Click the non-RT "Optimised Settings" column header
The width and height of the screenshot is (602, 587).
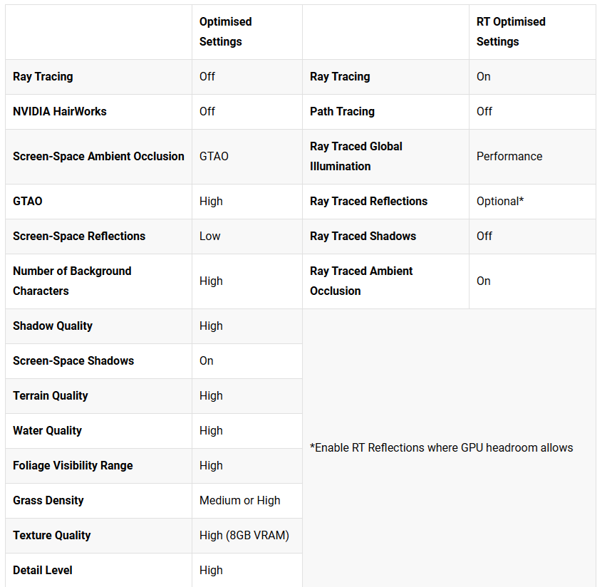click(x=225, y=31)
